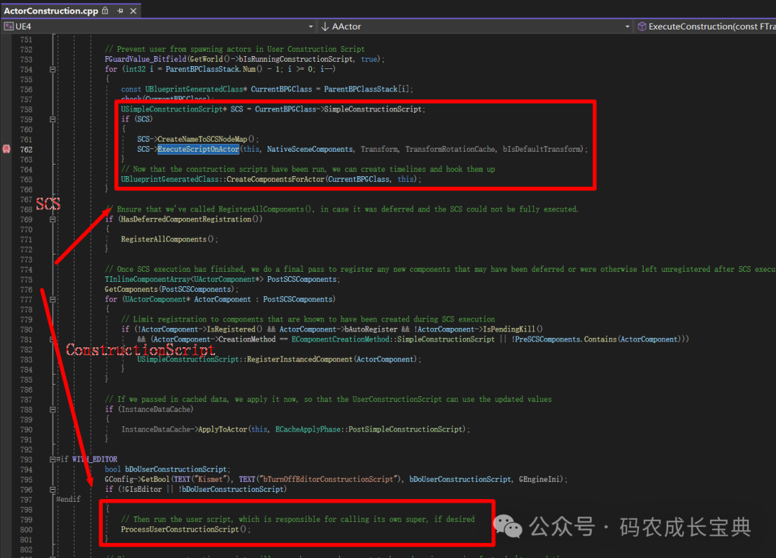
Task: Click the cube icon beside ExecuteConstruction
Action: [641, 25]
